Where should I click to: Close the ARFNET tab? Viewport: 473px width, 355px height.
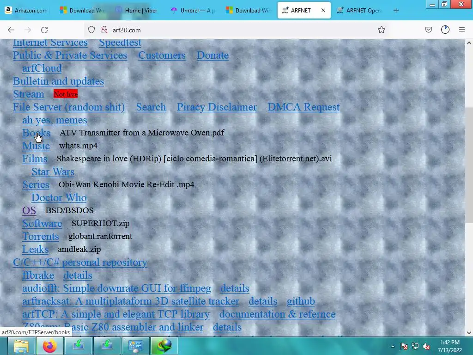pos(323,10)
